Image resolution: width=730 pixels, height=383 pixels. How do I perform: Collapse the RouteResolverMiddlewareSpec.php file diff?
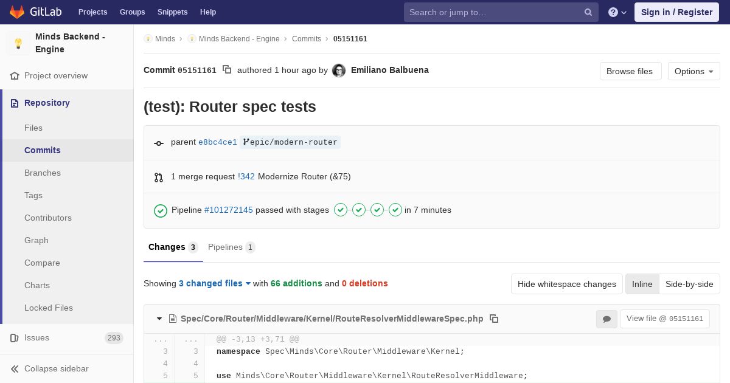coord(159,319)
